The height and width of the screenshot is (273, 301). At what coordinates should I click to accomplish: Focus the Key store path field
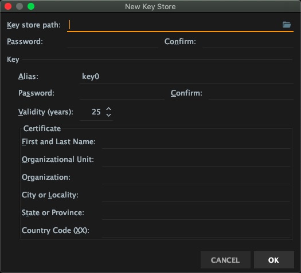point(180,25)
